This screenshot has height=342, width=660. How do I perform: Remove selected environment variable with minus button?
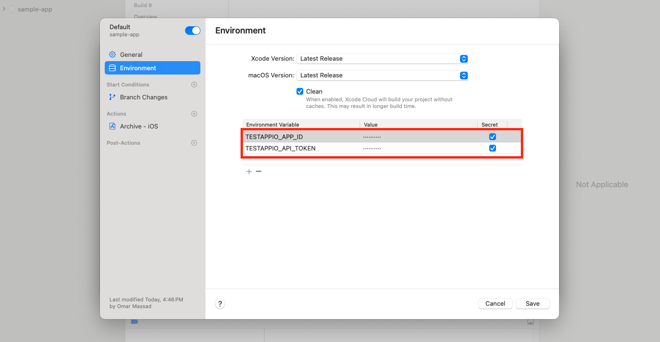(x=259, y=171)
